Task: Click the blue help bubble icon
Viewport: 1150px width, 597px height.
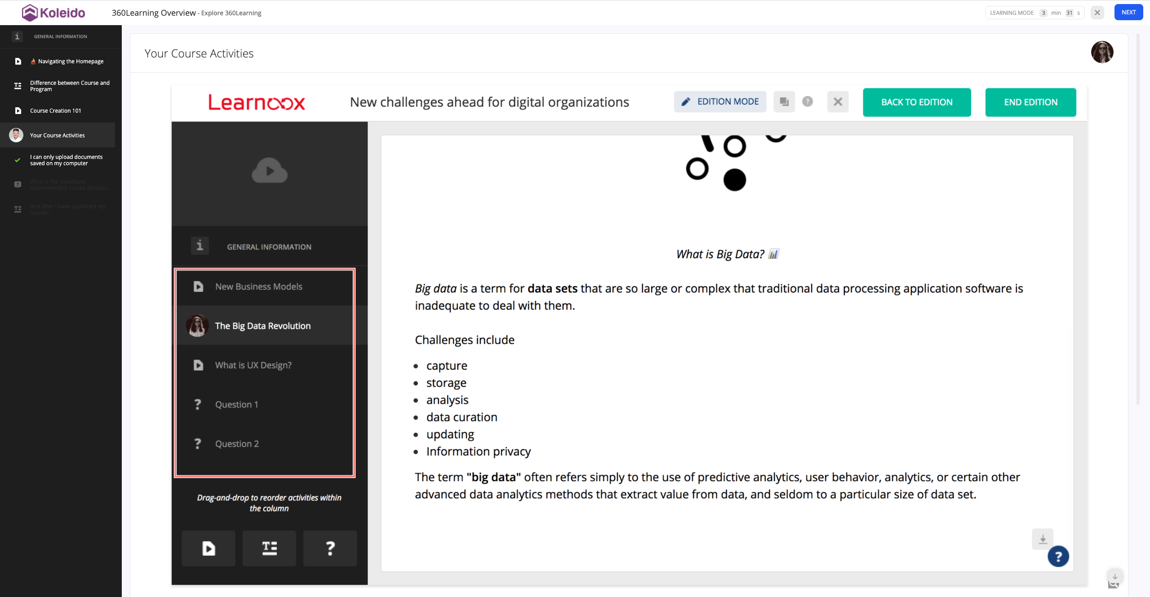Action: [x=1058, y=557]
